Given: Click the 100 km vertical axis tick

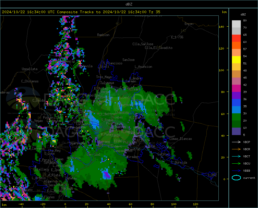Looking at the screenshot, I should tap(222, 70).
